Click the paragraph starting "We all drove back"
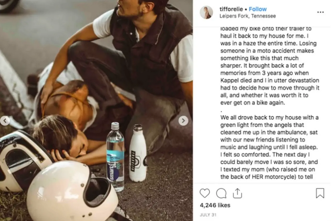The image size is (334, 221). click(270, 147)
